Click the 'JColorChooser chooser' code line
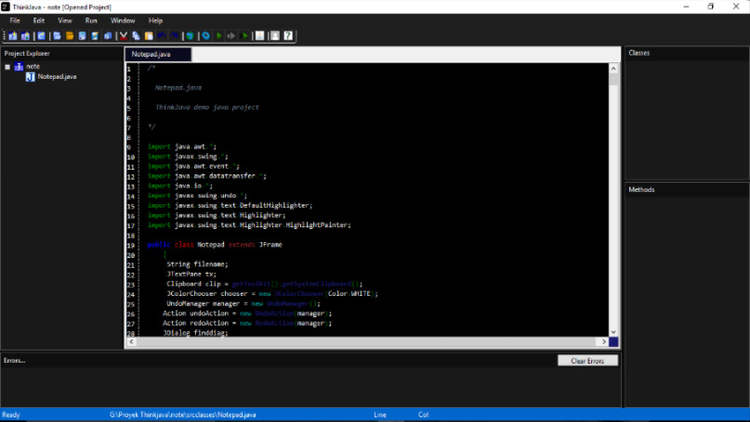The height and width of the screenshot is (422, 750). tap(272, 294)
